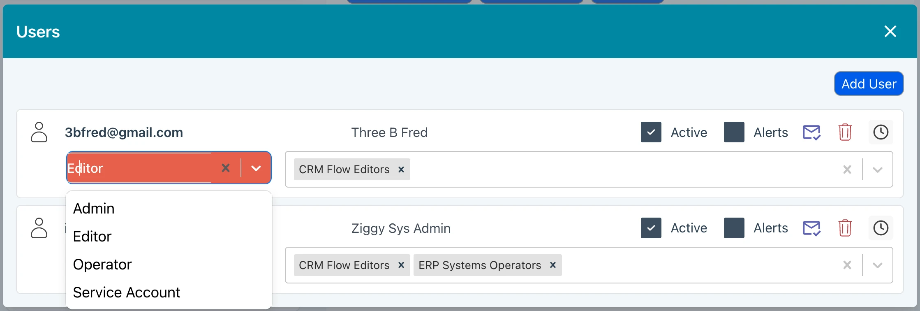Delete user 3bfred@gmail.com with trash icon
This screenshot has width=920, height=311.
click(845, 132)
